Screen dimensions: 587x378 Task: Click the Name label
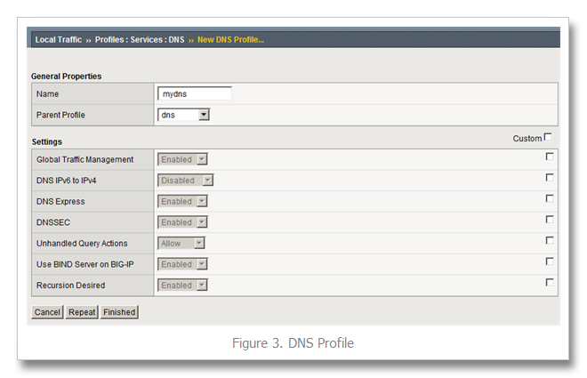point(47,94)
